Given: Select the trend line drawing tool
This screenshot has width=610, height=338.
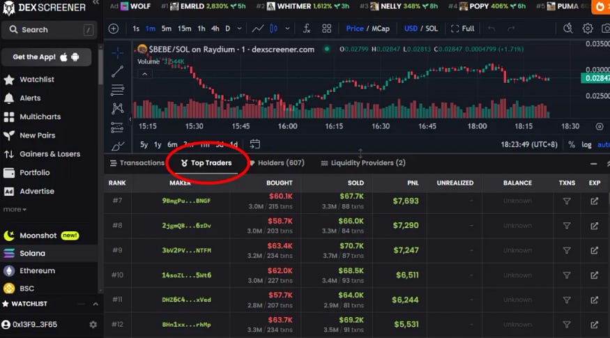Looking at the screenshot, I should [x=118, y=72].
